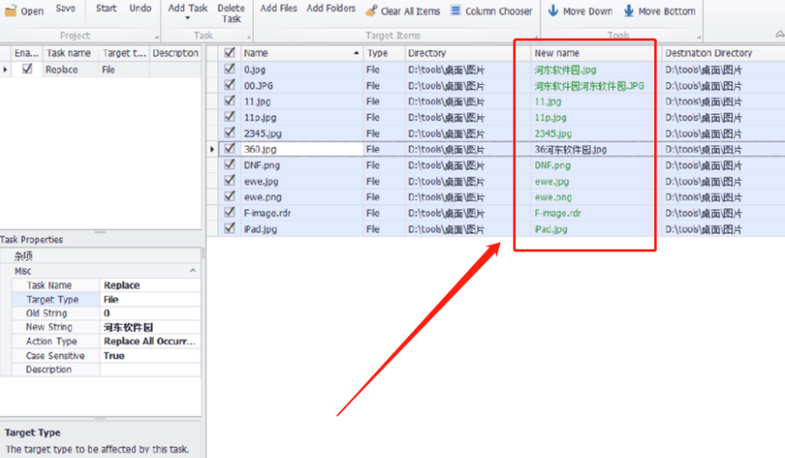Edit the New String value field
Screen dimensions: 785x458
click(x=149, y=327)
